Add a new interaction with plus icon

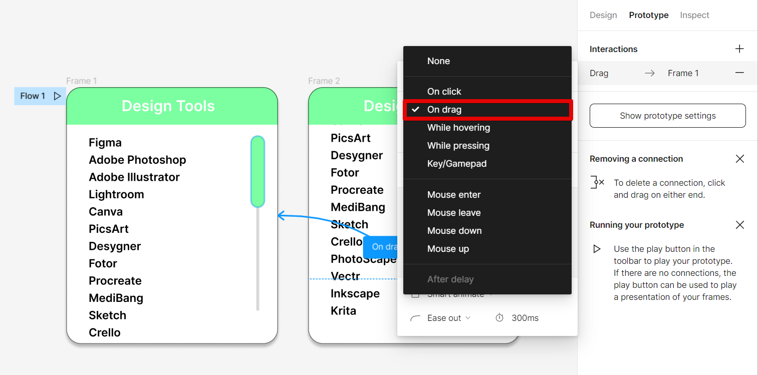(x=739, y=49)
